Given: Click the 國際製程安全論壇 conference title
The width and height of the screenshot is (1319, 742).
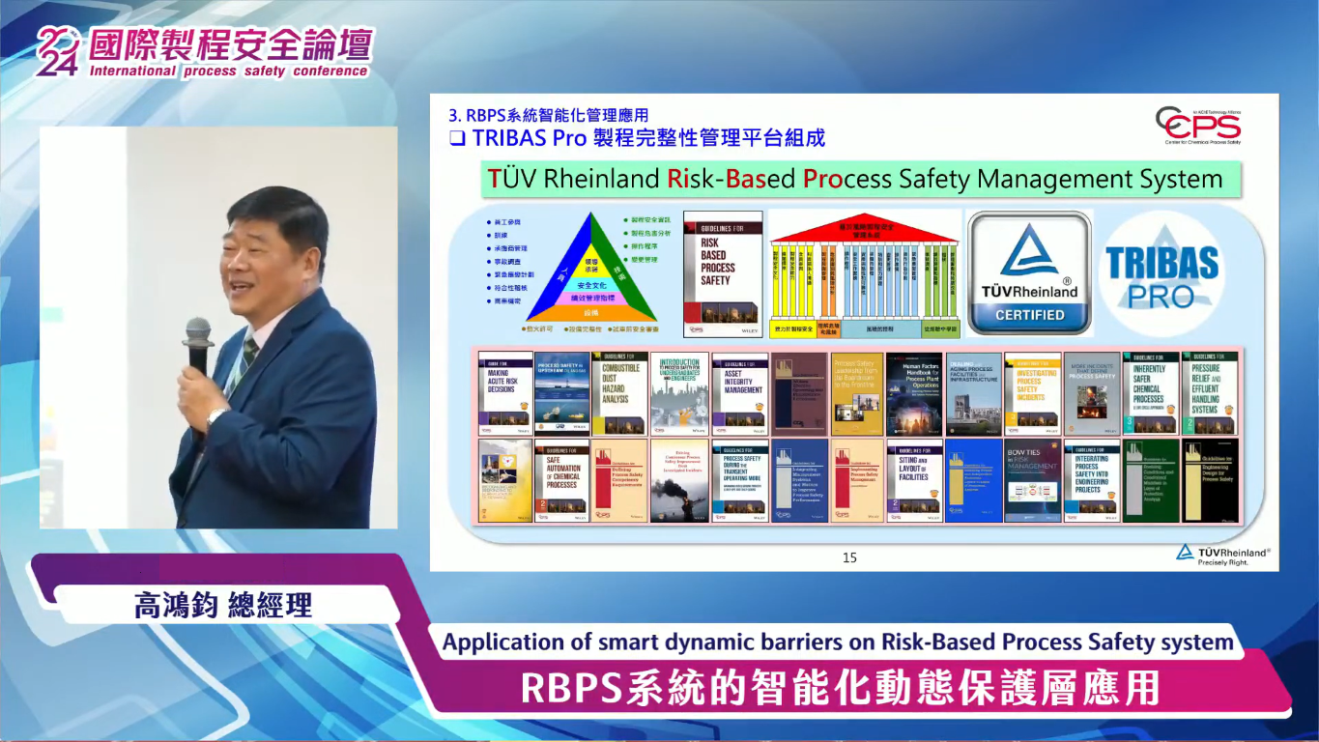Looking at the screenshot, I should click(229, 45).
